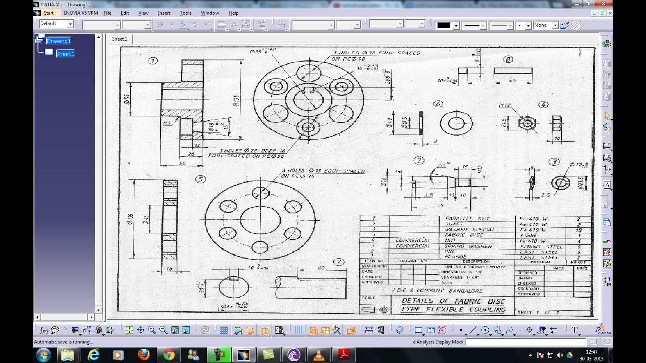Open Google Chrome from the taskbar
This screenshot has height=363, width=646.
(169, 355)
